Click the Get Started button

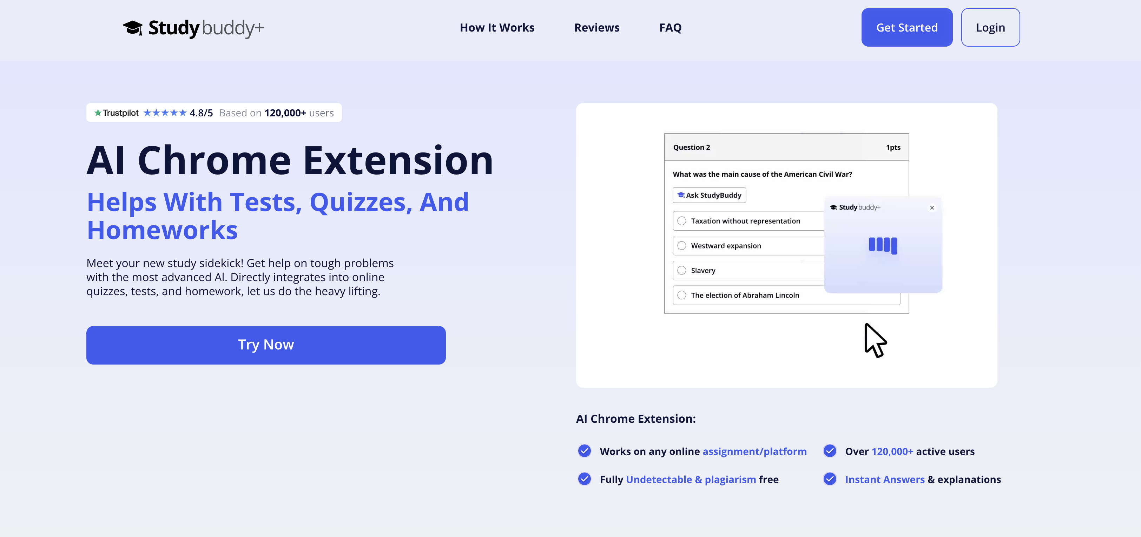coord(907,27)
